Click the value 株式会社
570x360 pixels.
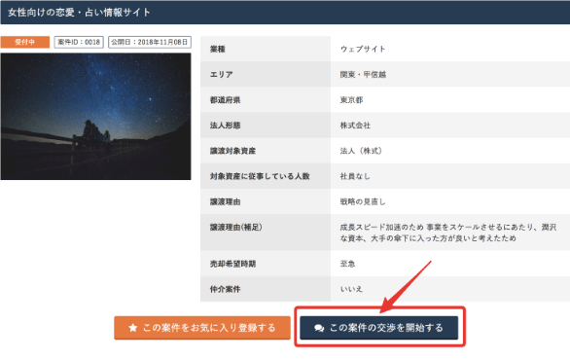pos(355,126)
